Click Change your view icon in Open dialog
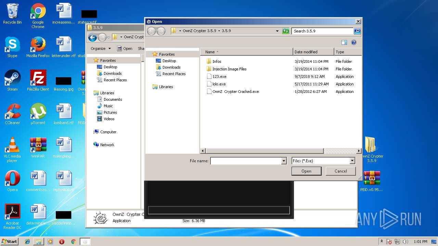Screen dimensions: 438x246 click(344, 43)
